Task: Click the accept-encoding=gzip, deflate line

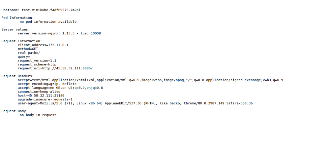Action: click(x=47, y=84)
